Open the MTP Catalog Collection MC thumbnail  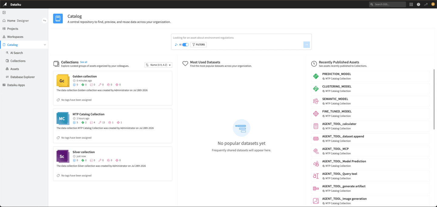[x=62, y=118]
